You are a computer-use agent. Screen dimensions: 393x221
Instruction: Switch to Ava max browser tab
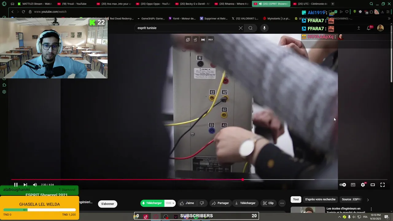pyautogui.click(x=114, y=4)
